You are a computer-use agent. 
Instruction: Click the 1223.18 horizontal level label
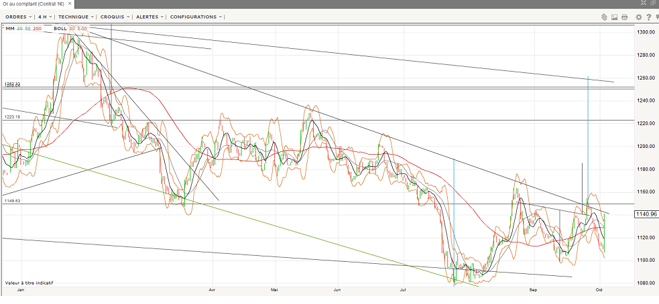[x=11, y=117]
